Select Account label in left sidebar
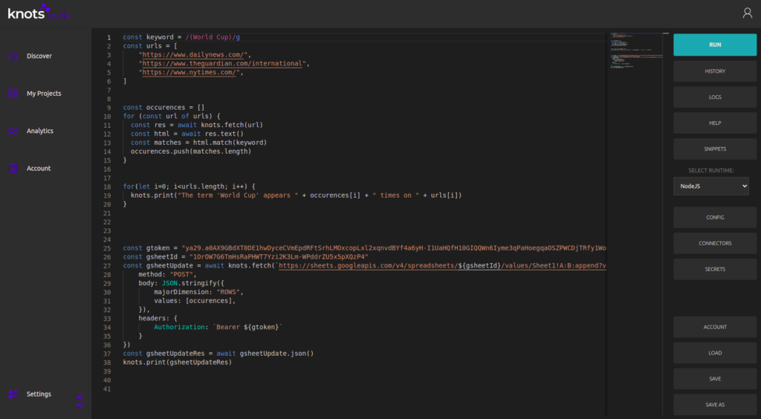Image resolution: width=761 pixels, height=419 pixels. click(x=39, y=169)
